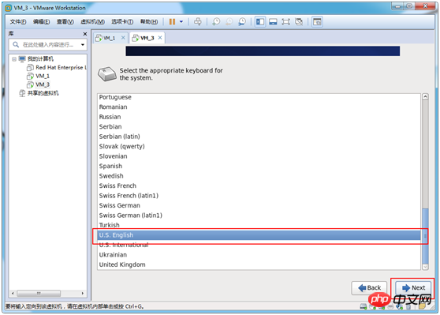Screen dimensions: 440x315
Task: Toggle the console view icon
Action: pos(317,21)
